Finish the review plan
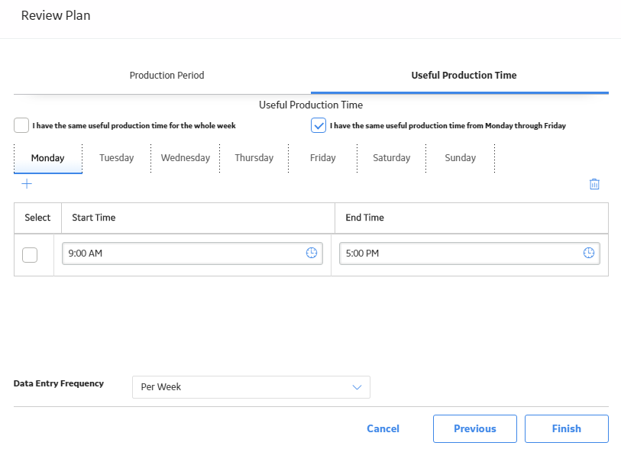 566,428
